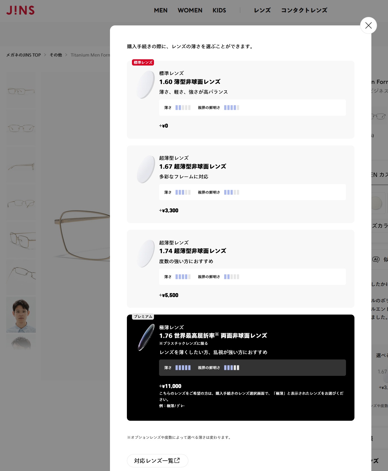Click the 1.76 premium lens icon

[146, 337]
